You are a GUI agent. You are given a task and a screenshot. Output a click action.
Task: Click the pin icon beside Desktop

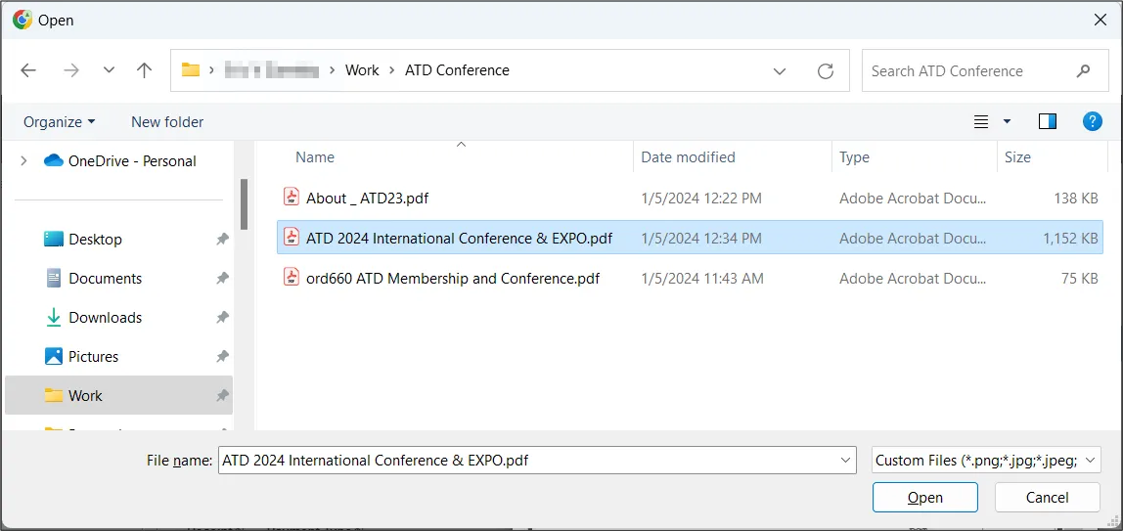222,240
